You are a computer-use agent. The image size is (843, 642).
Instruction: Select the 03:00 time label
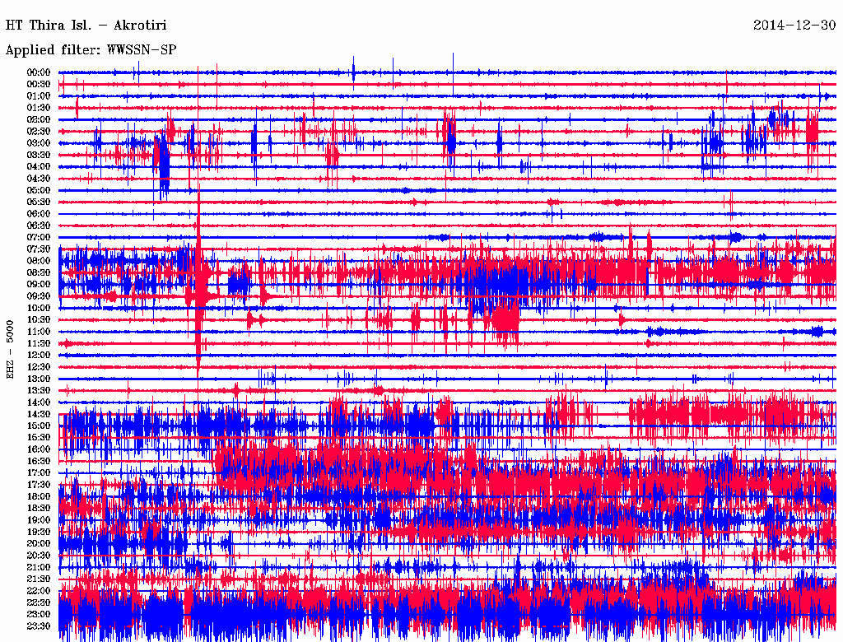point(39,143)
